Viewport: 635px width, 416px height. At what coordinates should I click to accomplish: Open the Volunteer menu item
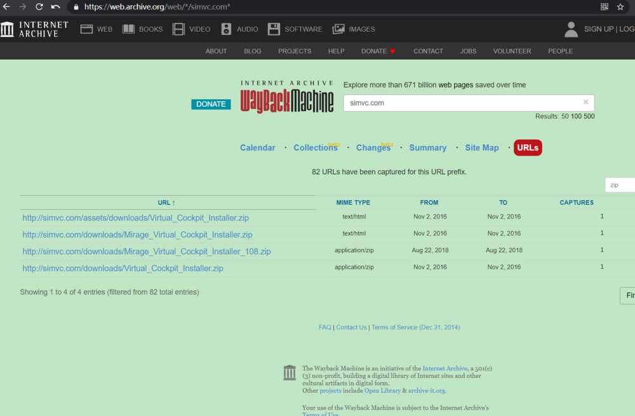click(512, 51)
